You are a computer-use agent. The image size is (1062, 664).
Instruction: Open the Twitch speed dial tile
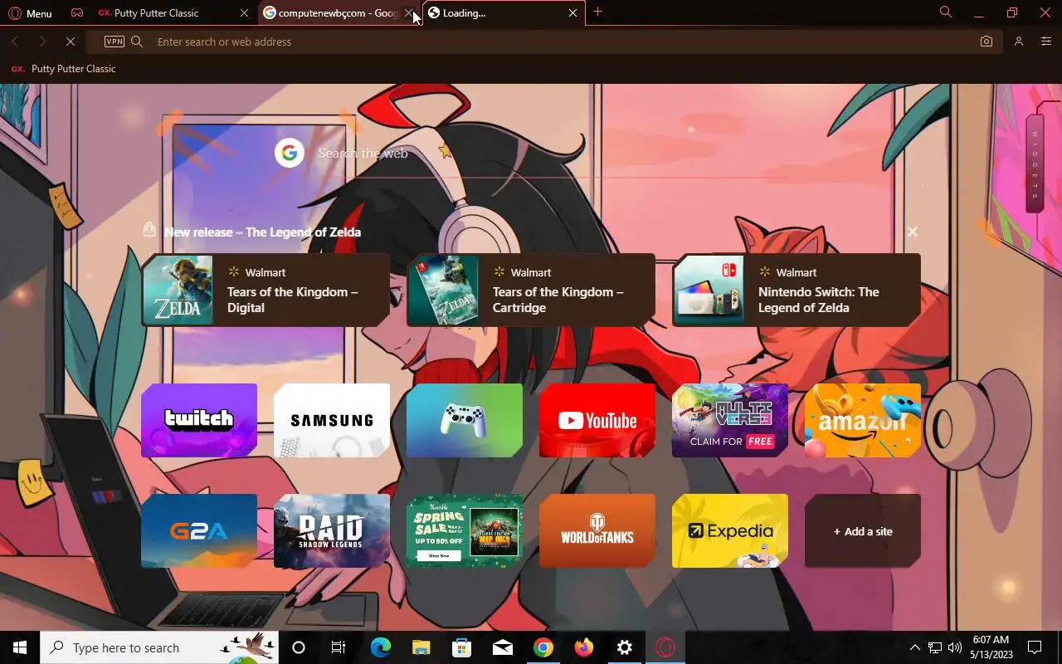(199, 420)
